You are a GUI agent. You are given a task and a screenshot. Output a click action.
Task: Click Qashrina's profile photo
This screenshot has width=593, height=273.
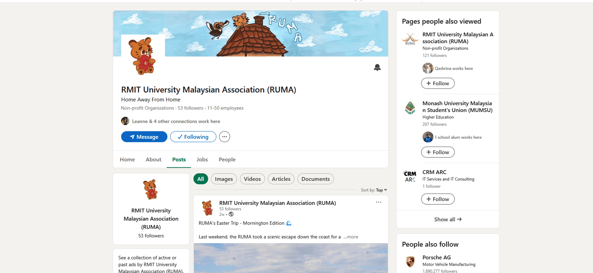tap(428, 68)
